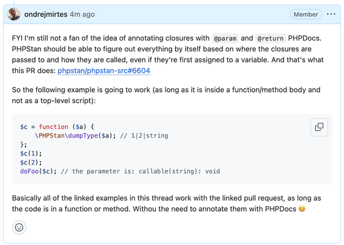Click the ondrejmirtes username link
Image resolution: width=344 pixels, height=245 pixels.
pos(46,15)
